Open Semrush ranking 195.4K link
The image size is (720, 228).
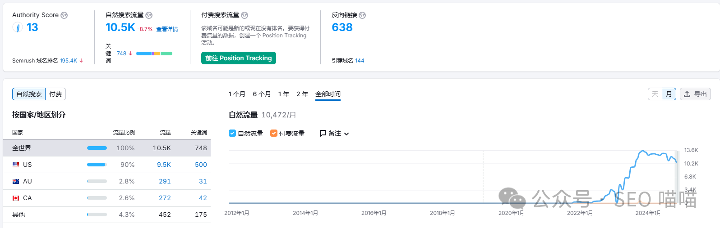(69, 61)
